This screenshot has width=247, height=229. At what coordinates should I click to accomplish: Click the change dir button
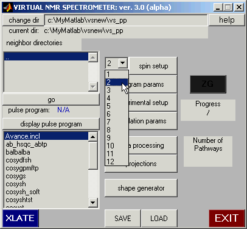(23, 20)
